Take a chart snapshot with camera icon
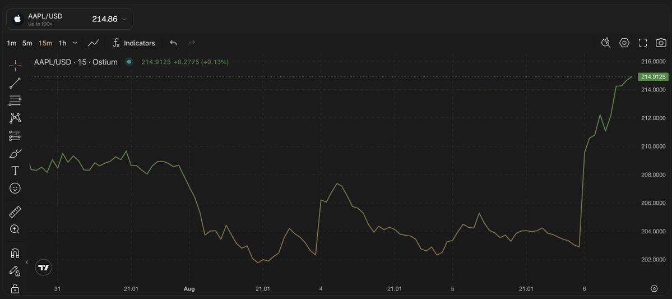The image size is (672, 299). (661, 43)
